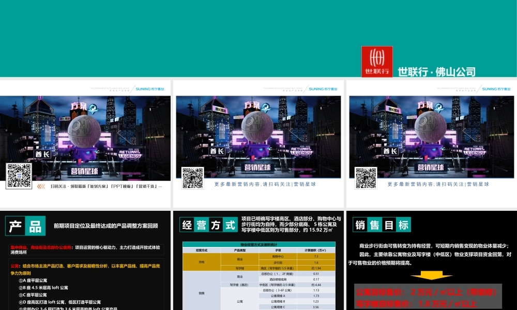Open the 销售目标 slide thumbnail
This screenshot has width=517, height=310.
[x=431, y=260]
